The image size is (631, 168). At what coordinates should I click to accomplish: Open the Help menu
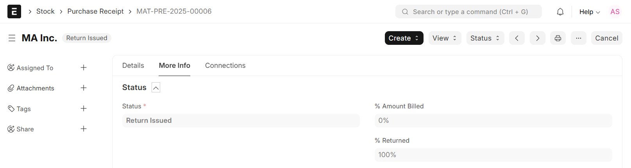[589, 12]
